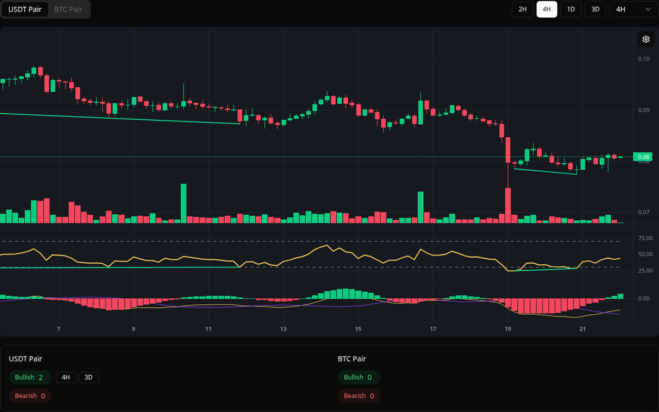
Task: Switch to the BTC Pair tab
Action: pos(68,9)
